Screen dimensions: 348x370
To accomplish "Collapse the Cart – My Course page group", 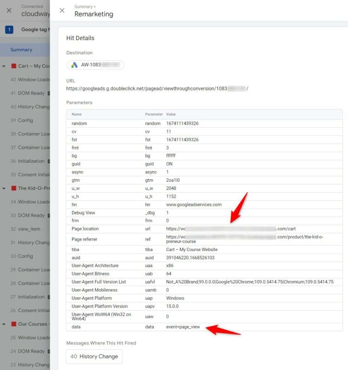I will point(4,66).
